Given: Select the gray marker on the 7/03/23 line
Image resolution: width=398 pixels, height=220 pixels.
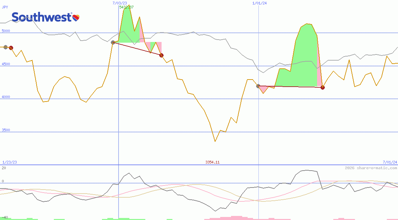Looking at the screenshot, I should point(113,42).
